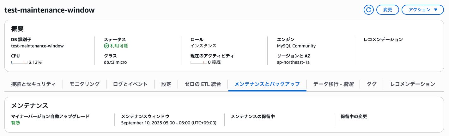Open the ゼロの ETL 統合 tab

coord(203,84)
